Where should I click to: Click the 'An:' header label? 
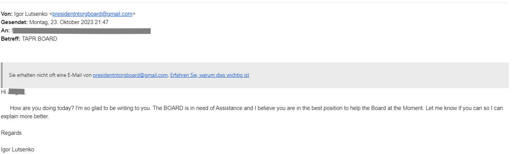pos(5,30)
